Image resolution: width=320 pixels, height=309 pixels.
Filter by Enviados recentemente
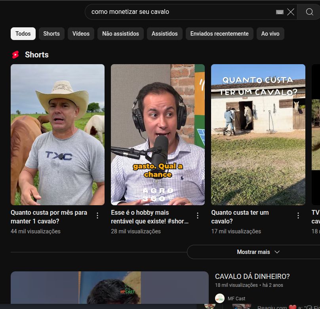click(x=219, y=34)
